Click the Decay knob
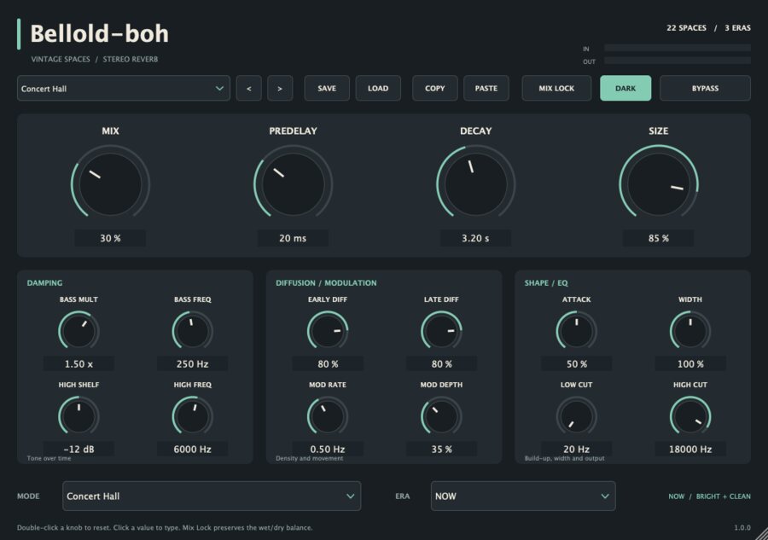Screen dimensions: 768x540 coord(475,184)
